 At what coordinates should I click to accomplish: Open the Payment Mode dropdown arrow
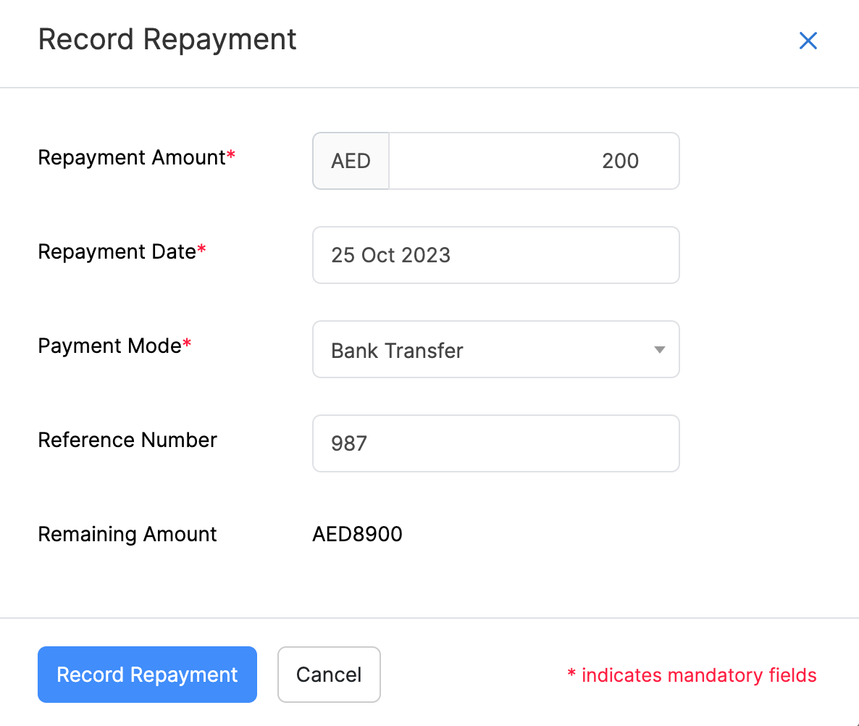(659, 349)
